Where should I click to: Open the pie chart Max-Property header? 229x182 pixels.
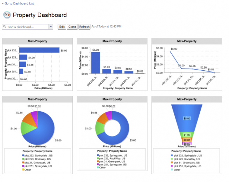tap(37, 99)
